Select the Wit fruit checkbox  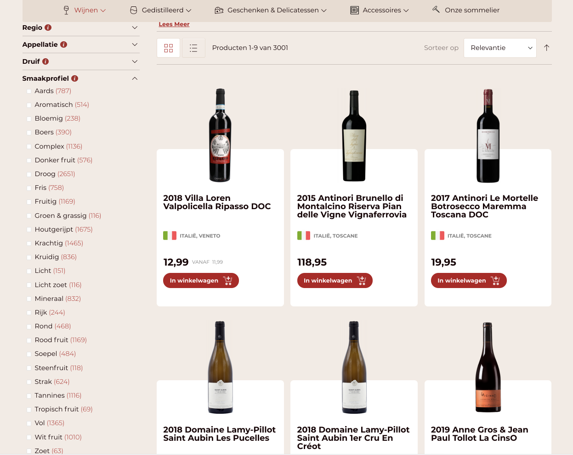[x=29, y=438]
